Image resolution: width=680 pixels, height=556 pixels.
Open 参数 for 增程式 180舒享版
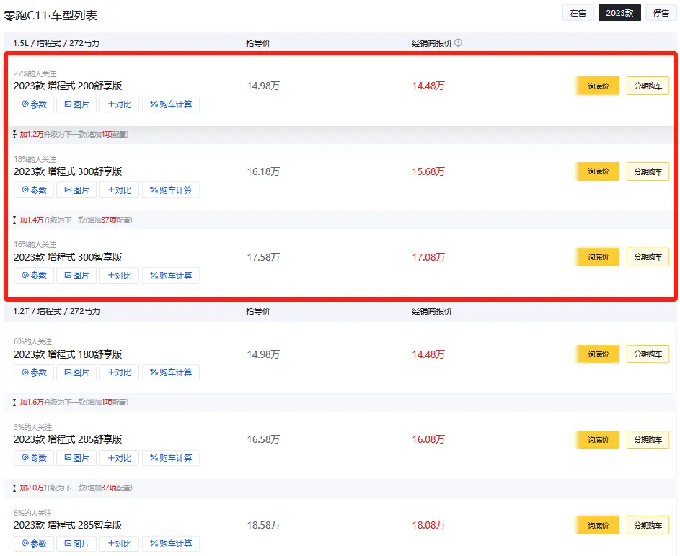pos(34,372)
